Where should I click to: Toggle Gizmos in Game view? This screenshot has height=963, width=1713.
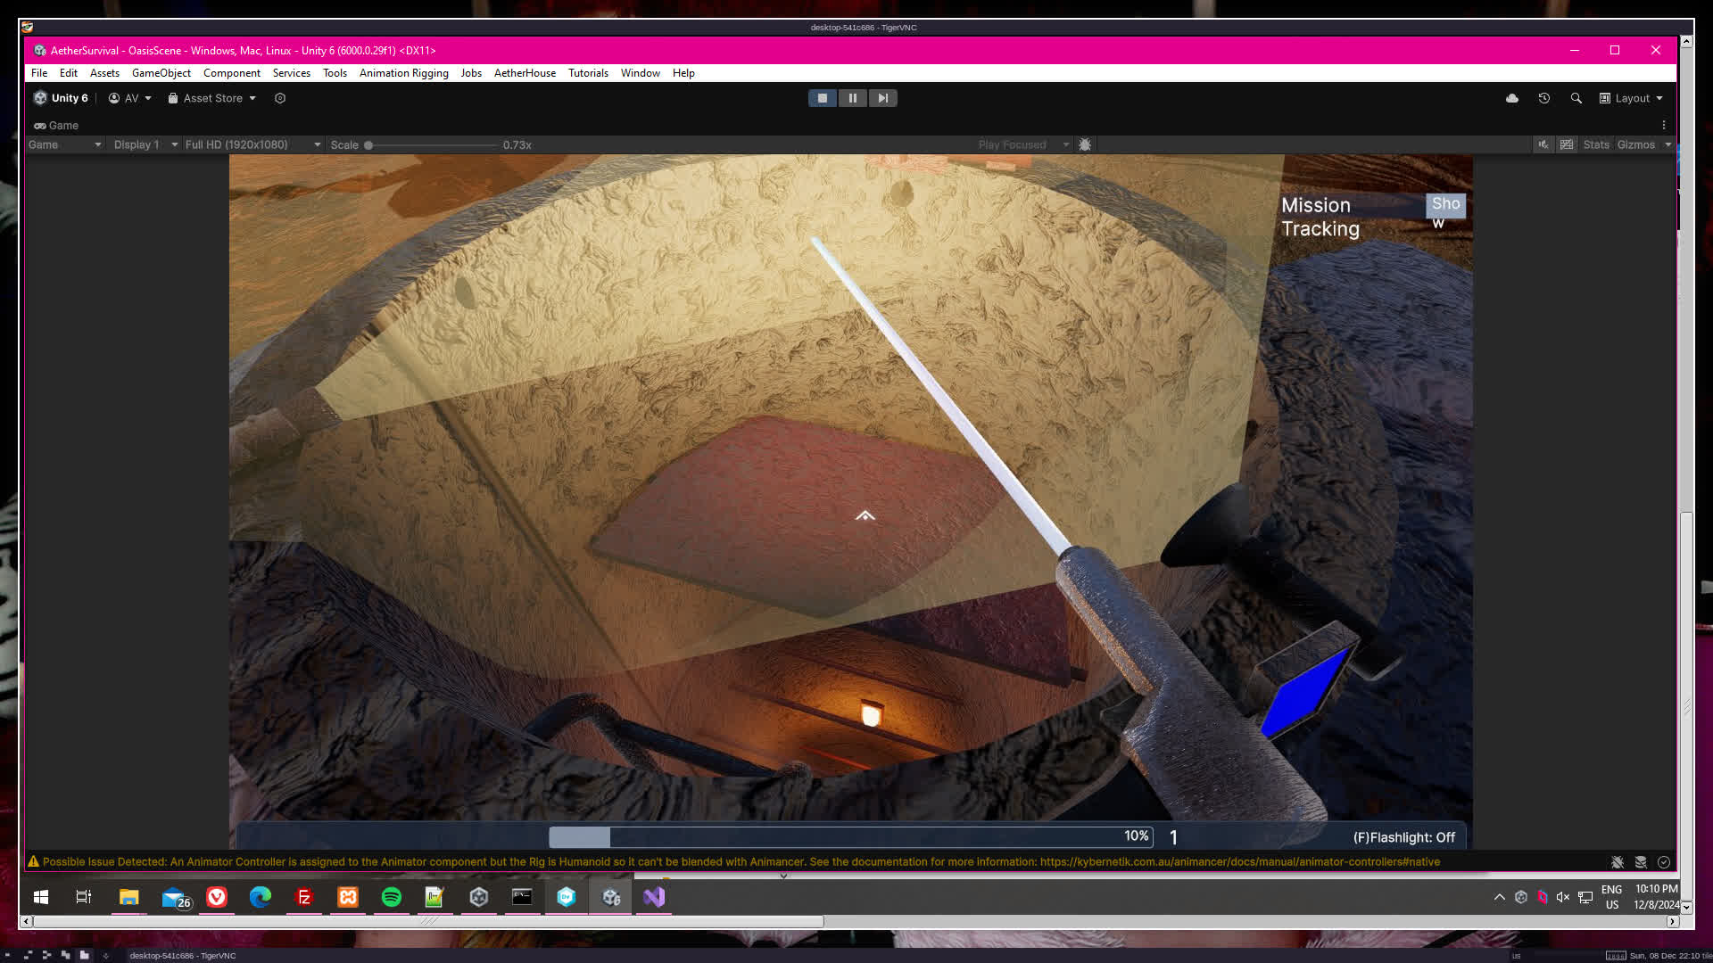click(x=1635, y=144)
